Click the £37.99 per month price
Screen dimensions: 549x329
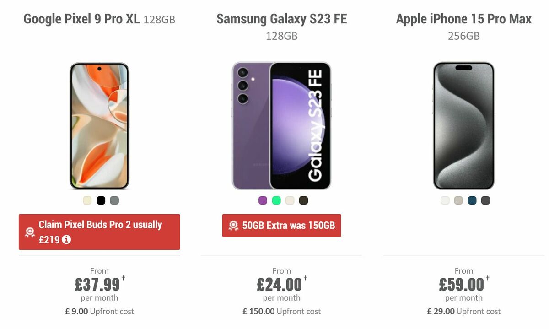[97, 284]
